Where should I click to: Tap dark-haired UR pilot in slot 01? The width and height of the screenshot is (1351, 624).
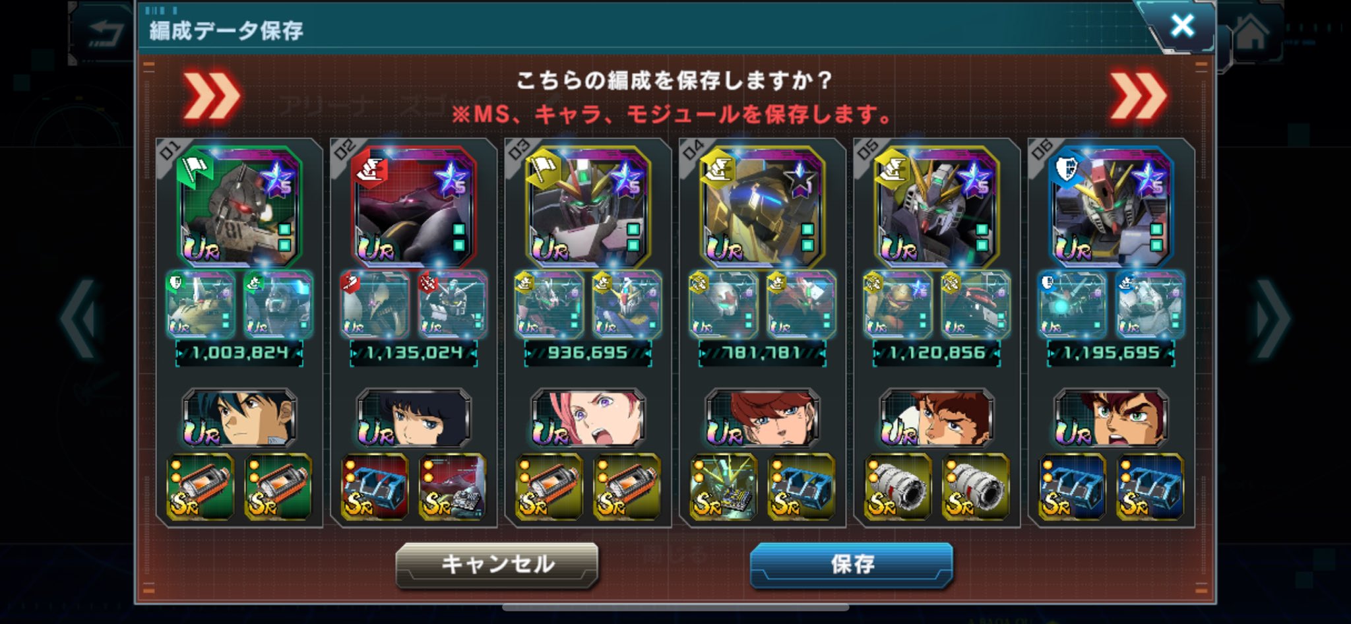coord(239,418)
